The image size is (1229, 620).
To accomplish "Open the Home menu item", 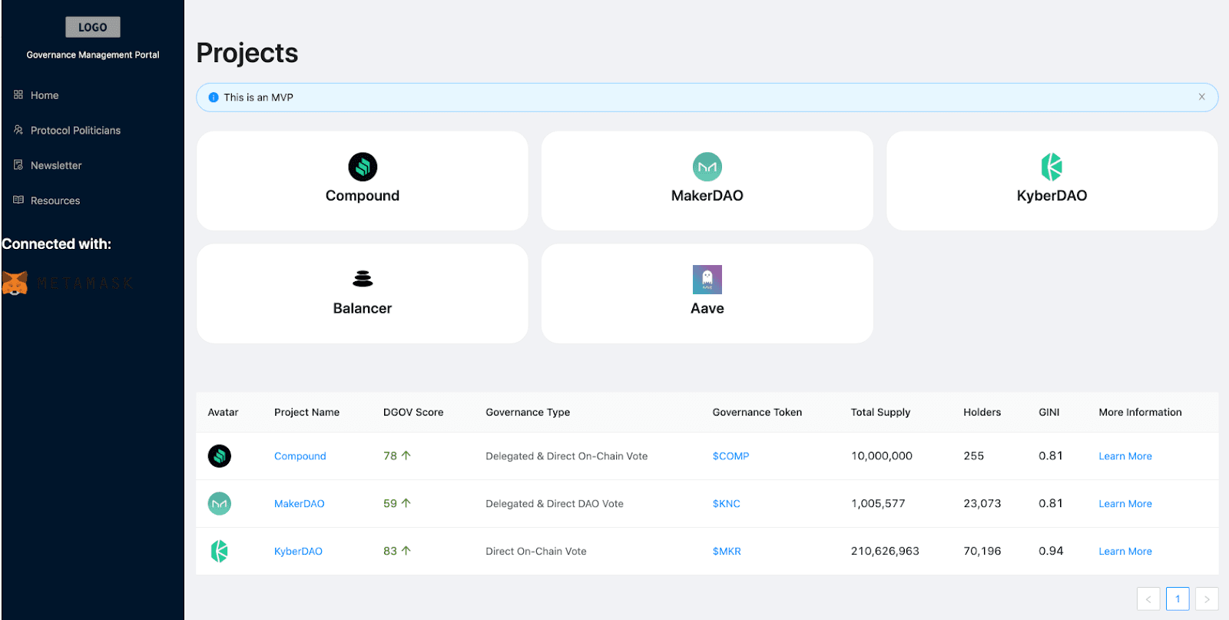I will pyautogui.click(x=45, y=95).
